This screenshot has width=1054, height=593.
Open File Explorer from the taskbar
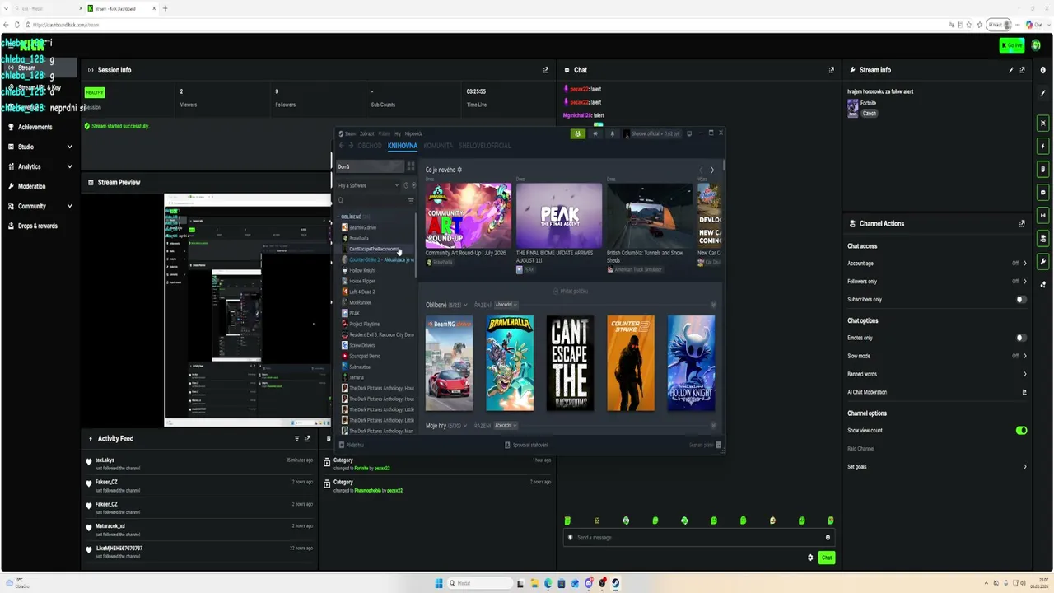coord(534,583)
